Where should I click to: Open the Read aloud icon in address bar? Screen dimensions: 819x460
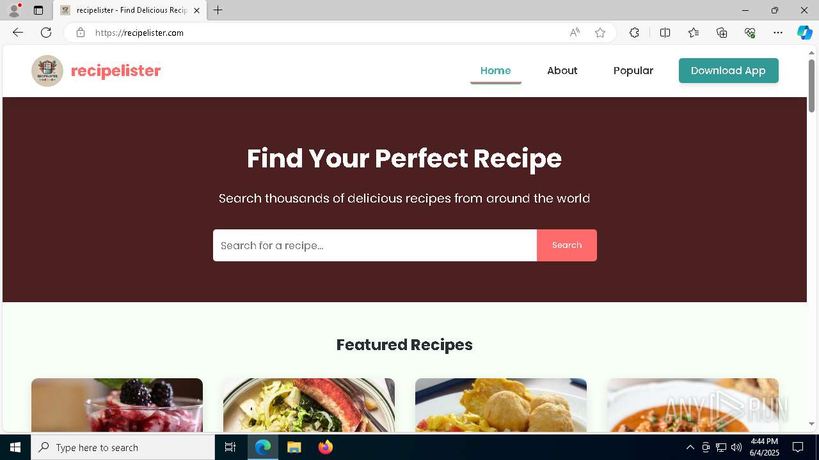coord(575,33)
